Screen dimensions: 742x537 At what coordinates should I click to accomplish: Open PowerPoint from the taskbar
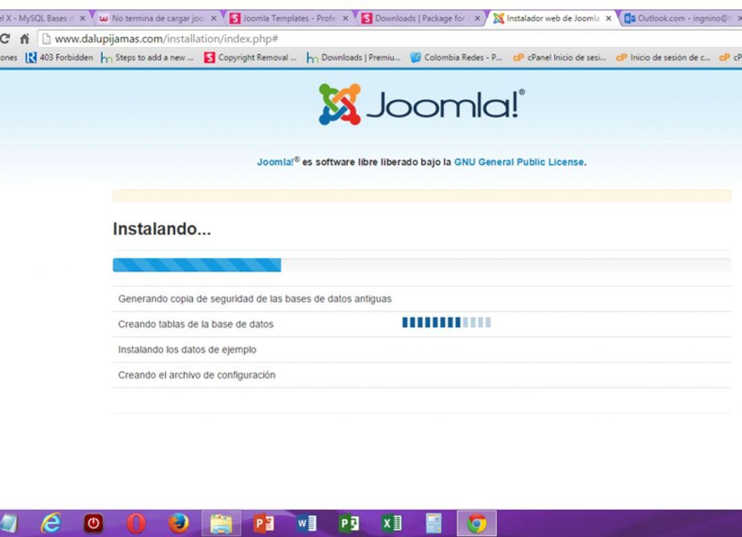(x=264, y=524)
